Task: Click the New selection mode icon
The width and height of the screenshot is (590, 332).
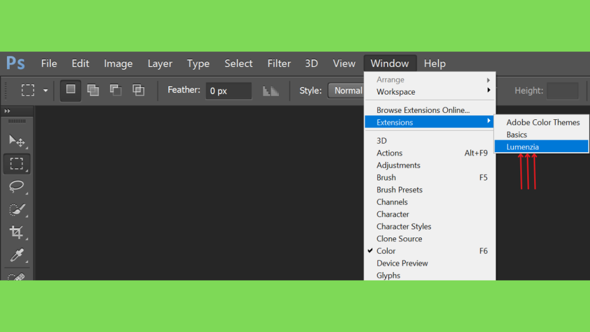Action: [x=70, y=90]
